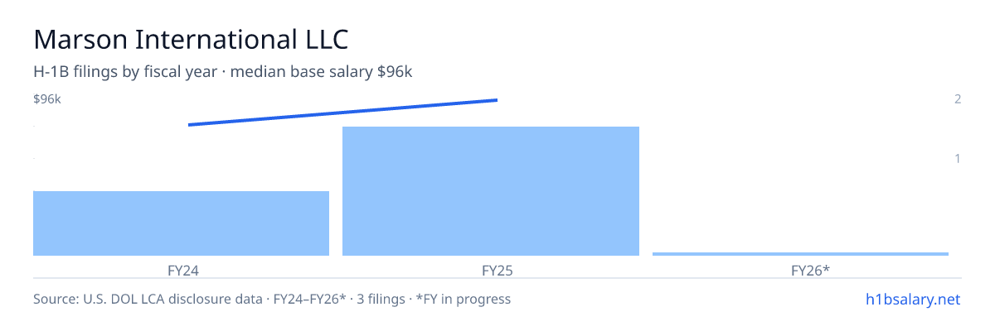Image resolution: width=995 pixels, height=331 pixels.
Task: Click the Marson International LLC title
Action: point(191,40)
